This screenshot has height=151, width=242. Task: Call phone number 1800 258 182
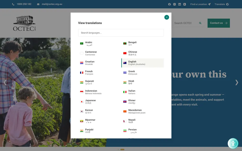pos(22,4)
